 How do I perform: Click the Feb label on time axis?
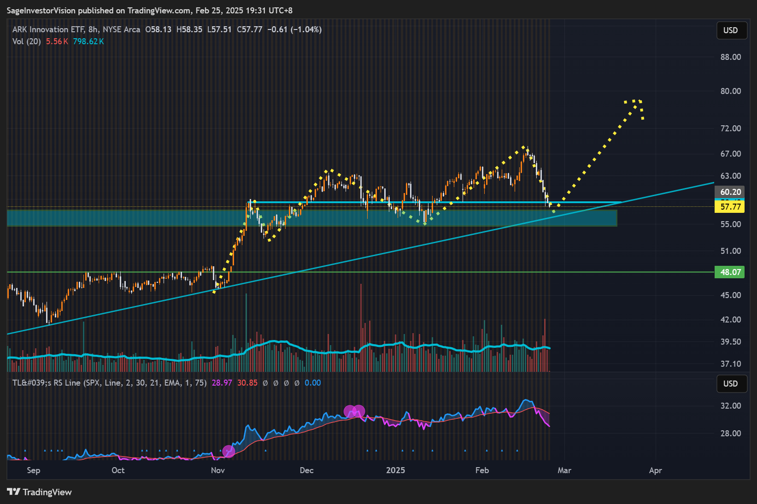click(482, 470)
